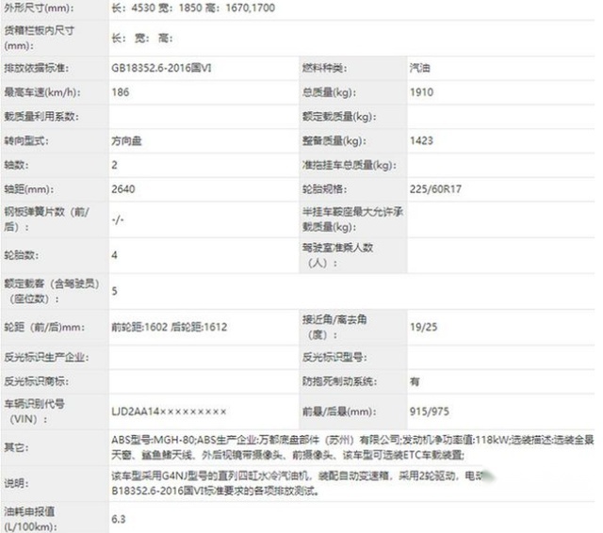Click the label 反光标识商标:

[37, 381]
